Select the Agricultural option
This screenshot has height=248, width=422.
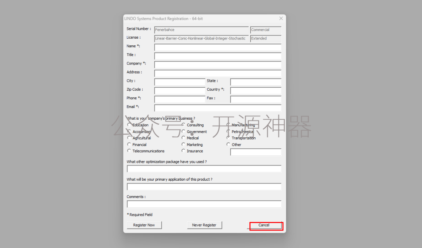point(129,138)
